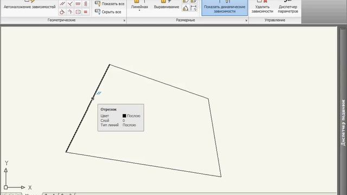This screenshot has width=347, height=195.
Task: Click the Convert dimension to constraint icon
Action: tap(194, 9)
